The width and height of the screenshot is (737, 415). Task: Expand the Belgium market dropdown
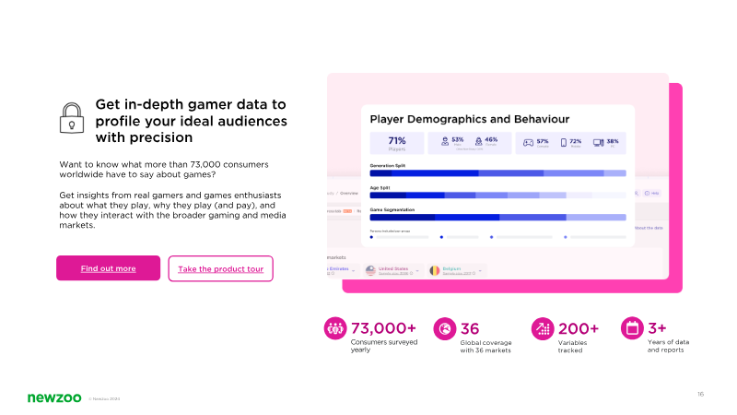(480, 270)
